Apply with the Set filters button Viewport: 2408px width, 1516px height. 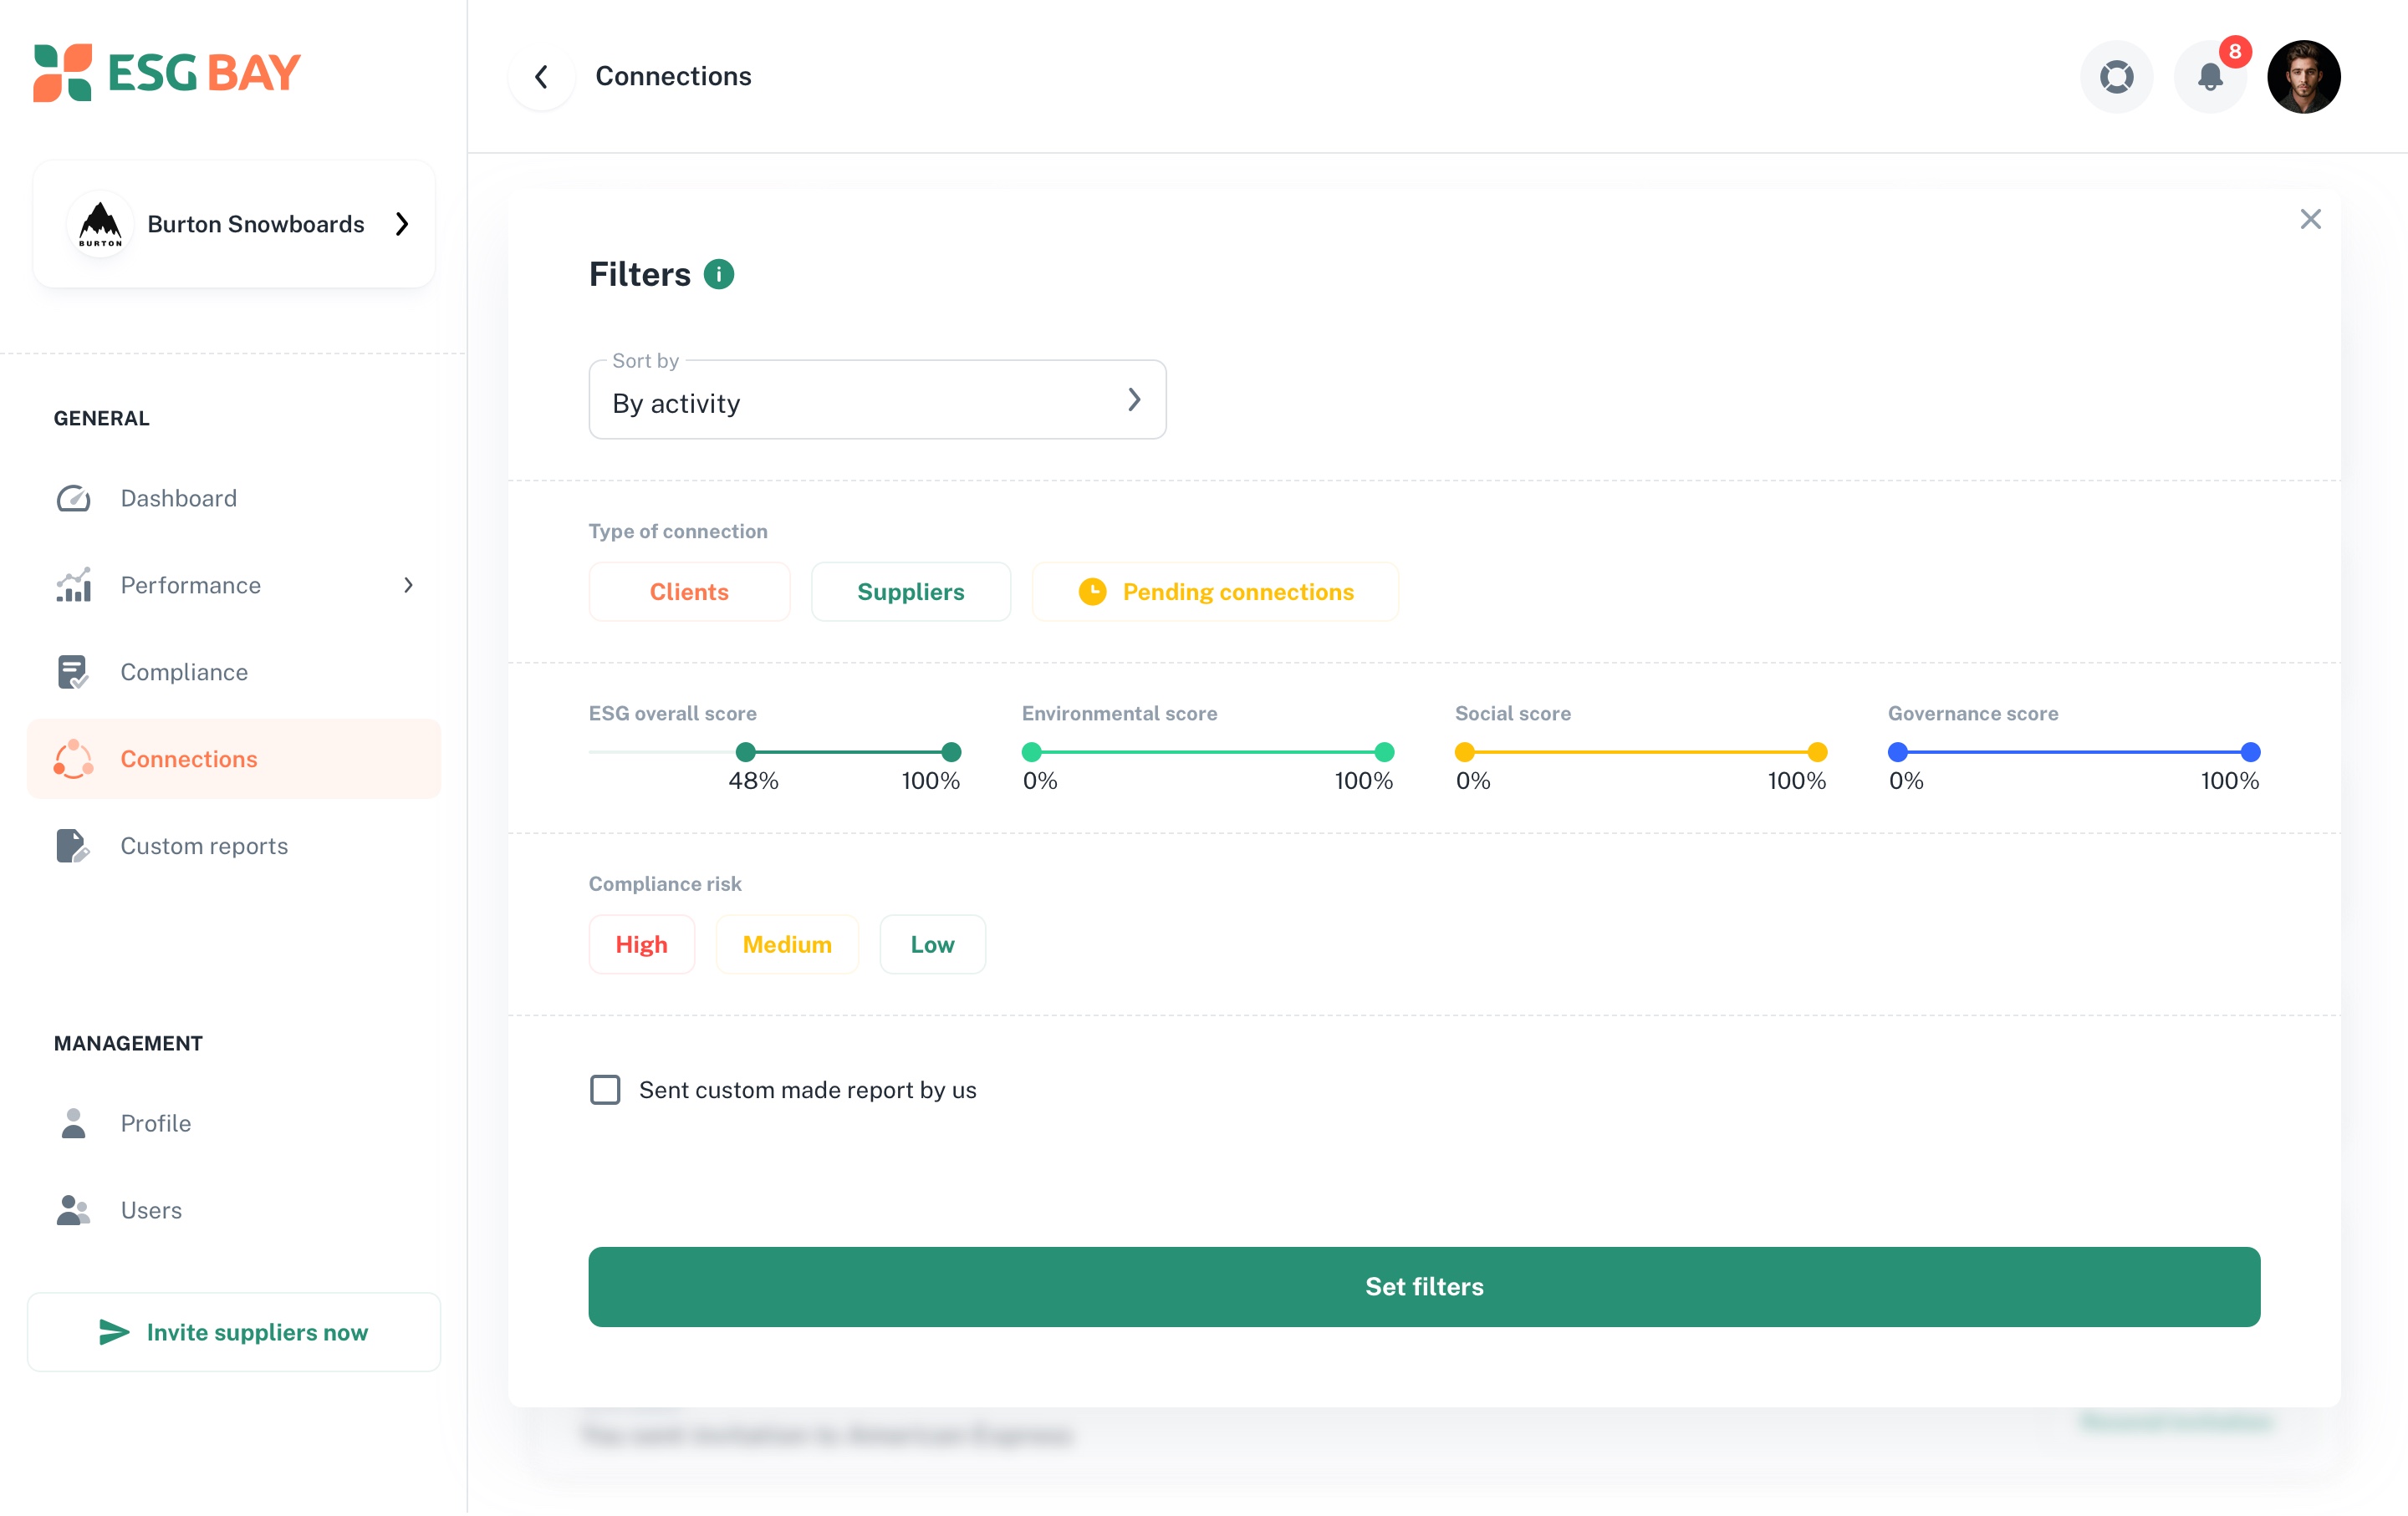(1424, 1287)
